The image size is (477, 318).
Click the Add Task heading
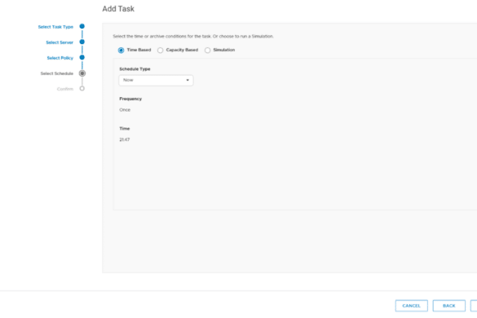point(118,9)
